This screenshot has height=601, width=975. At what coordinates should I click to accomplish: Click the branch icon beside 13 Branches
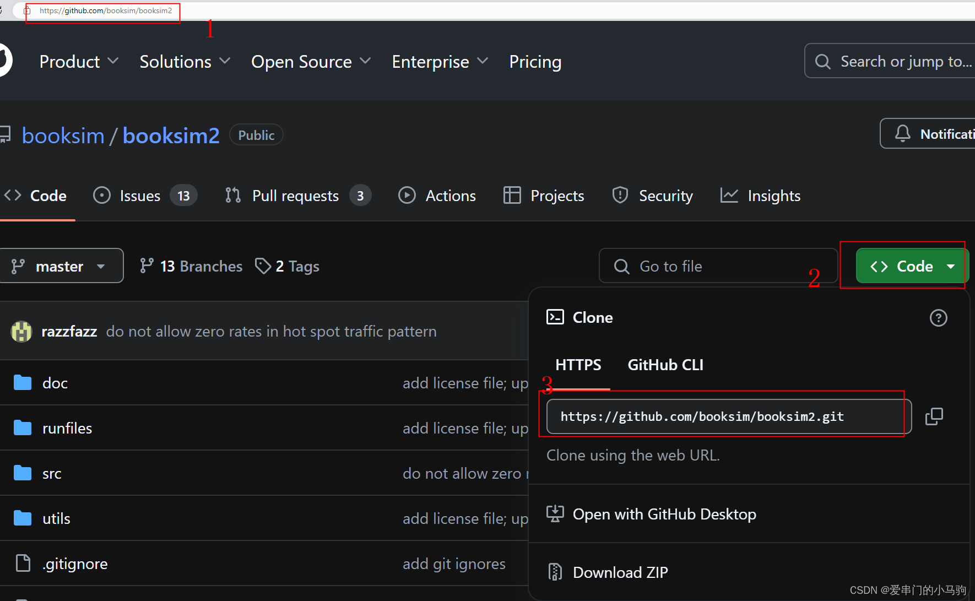pyautogui.click(x=147, y=266)
